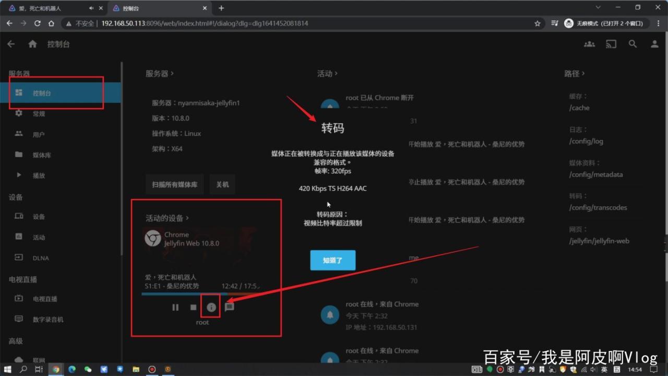Open the Windows notification center icon

click(654, 369)
